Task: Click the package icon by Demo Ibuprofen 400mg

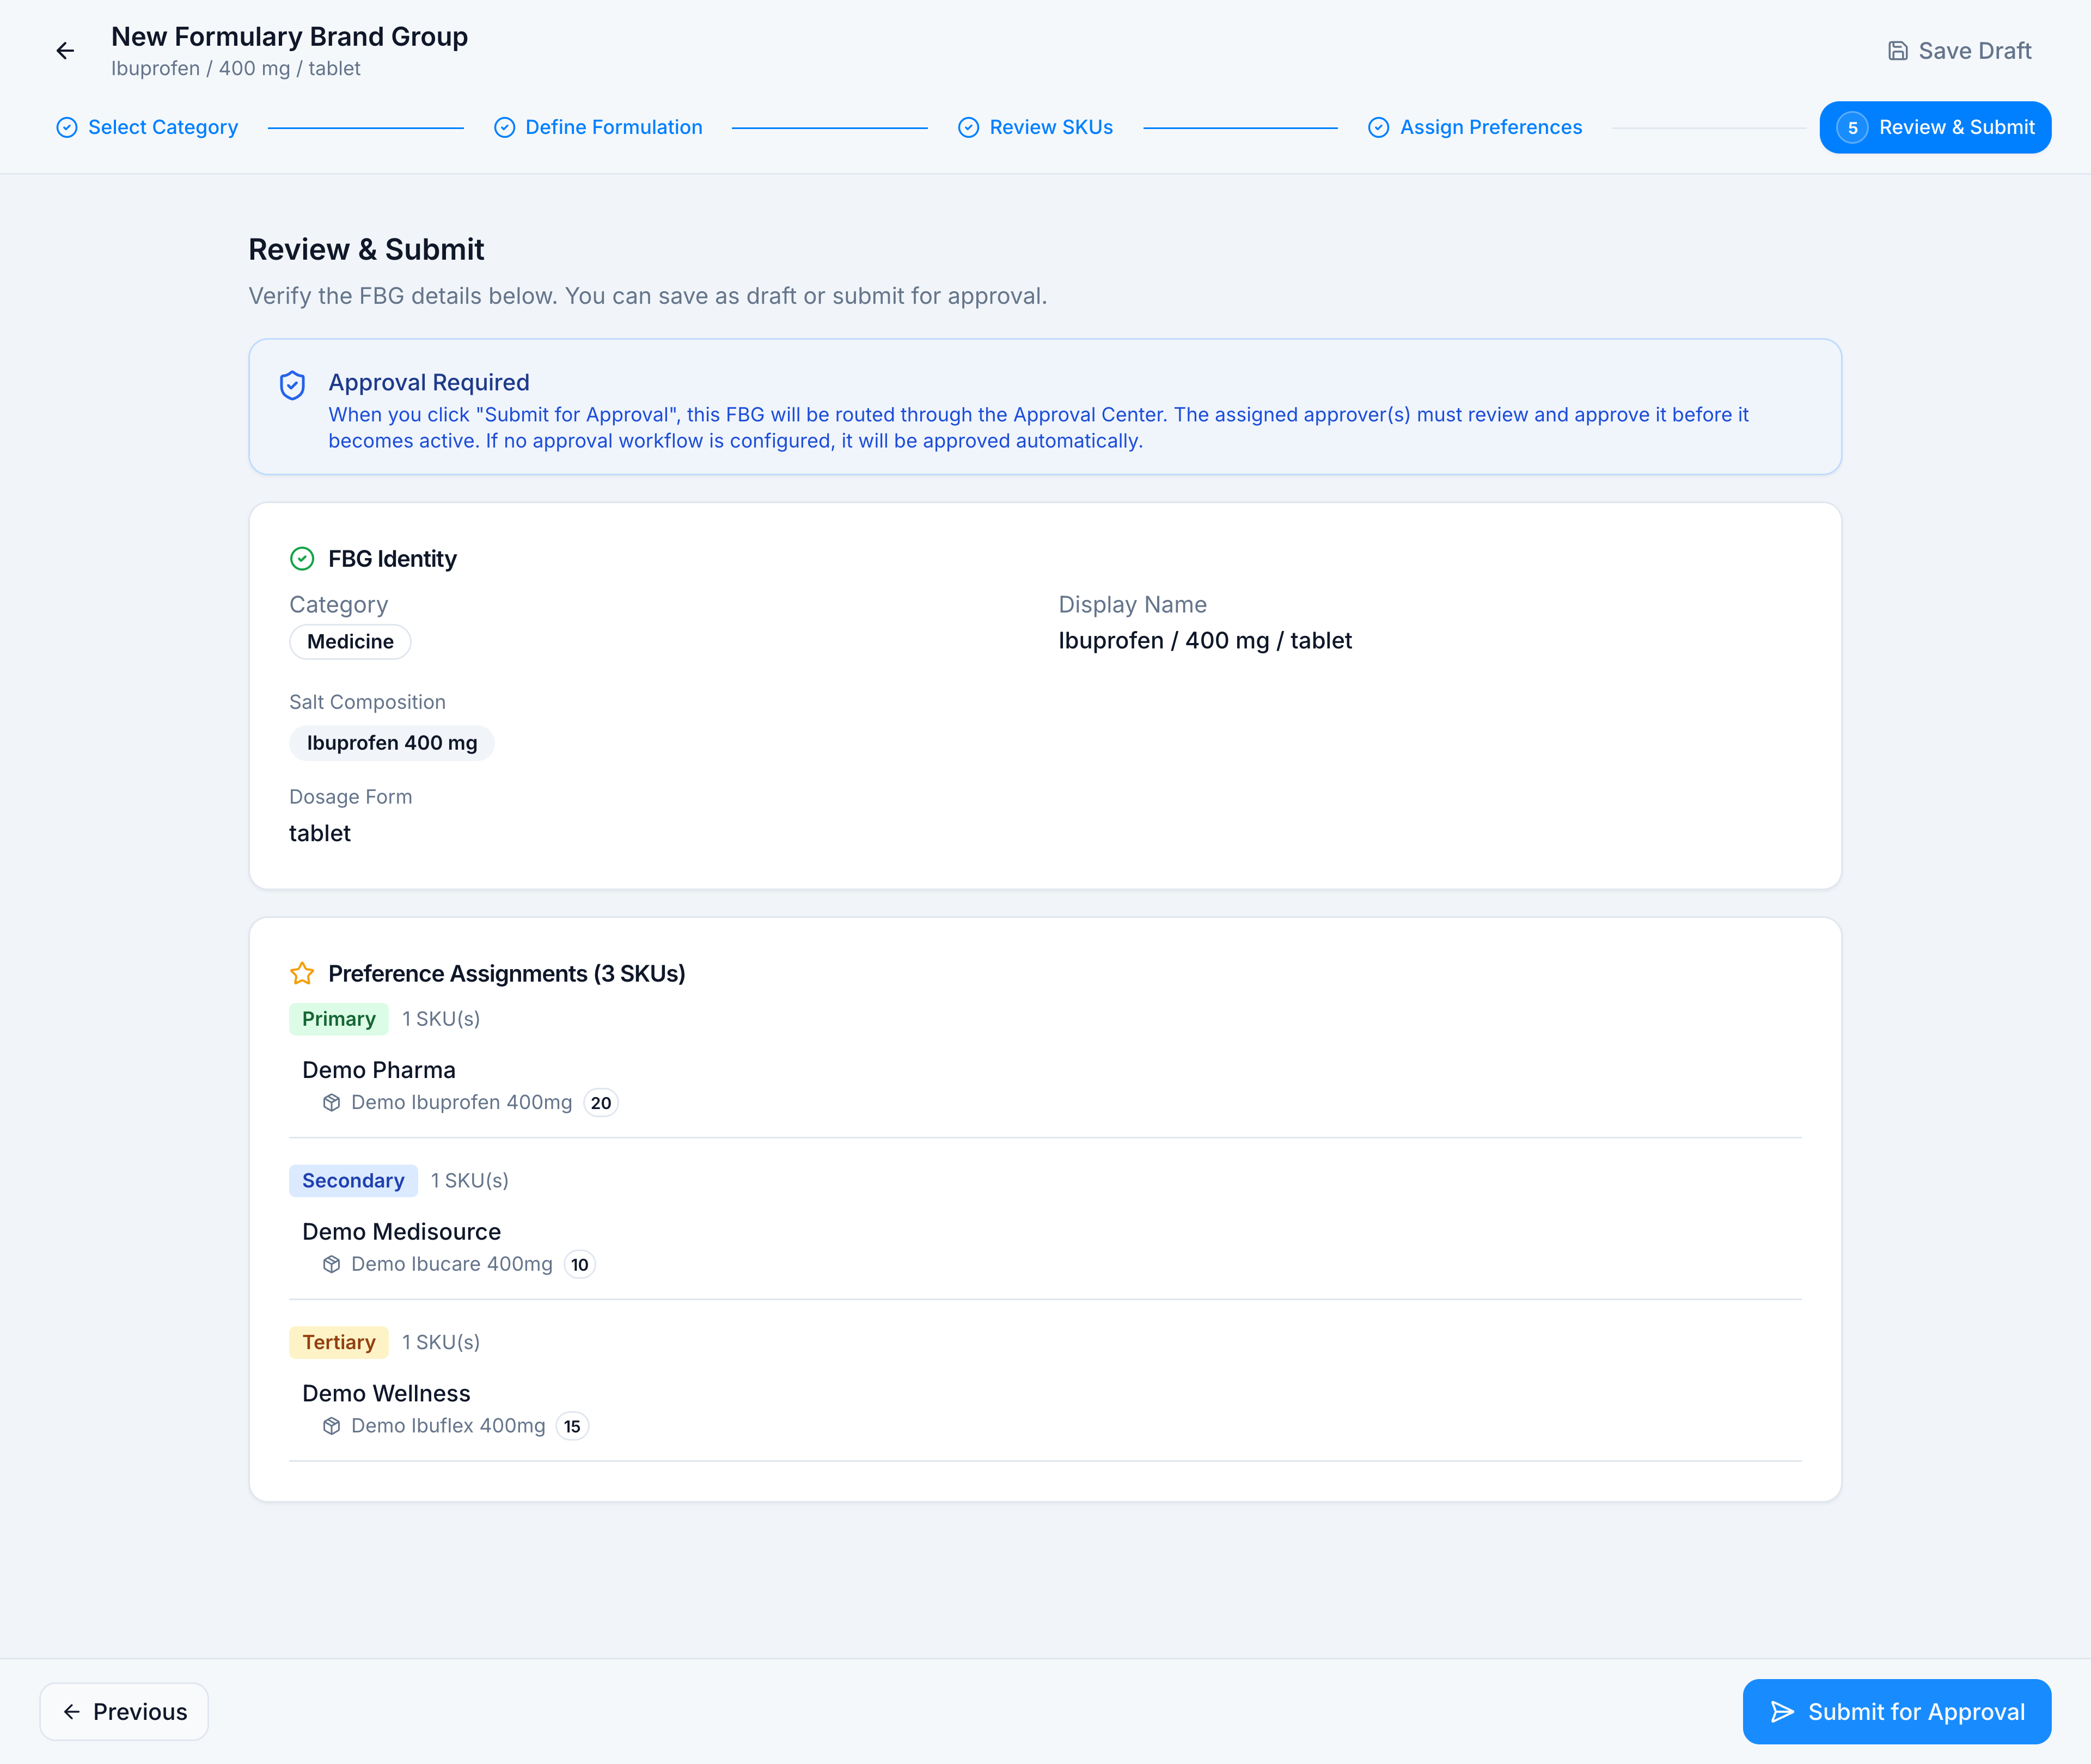Action: tap(332, 1102)
